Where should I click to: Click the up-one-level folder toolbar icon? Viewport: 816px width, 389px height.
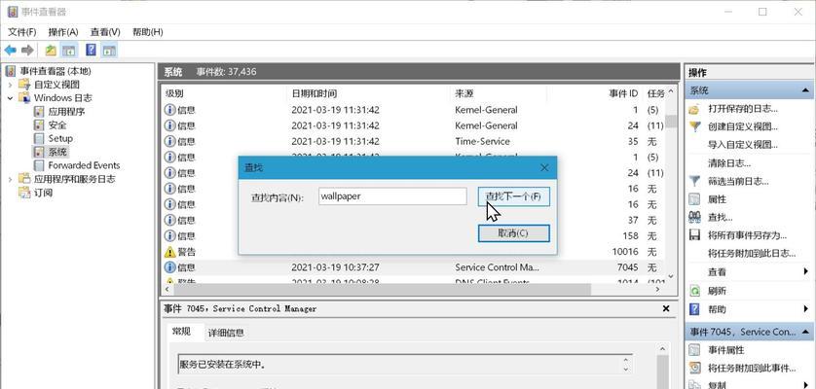click(51, 51)
